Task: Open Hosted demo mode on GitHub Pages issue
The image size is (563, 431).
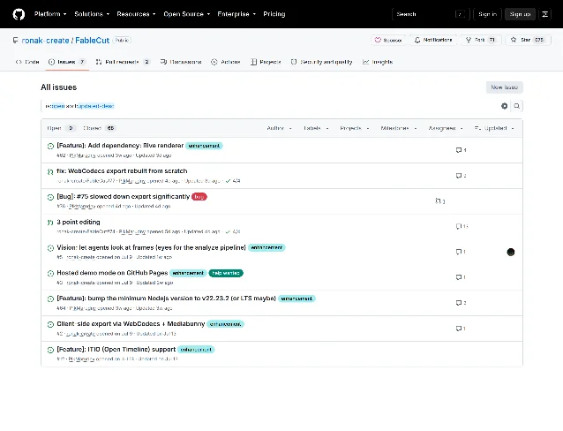Action: tap(112, 273)
